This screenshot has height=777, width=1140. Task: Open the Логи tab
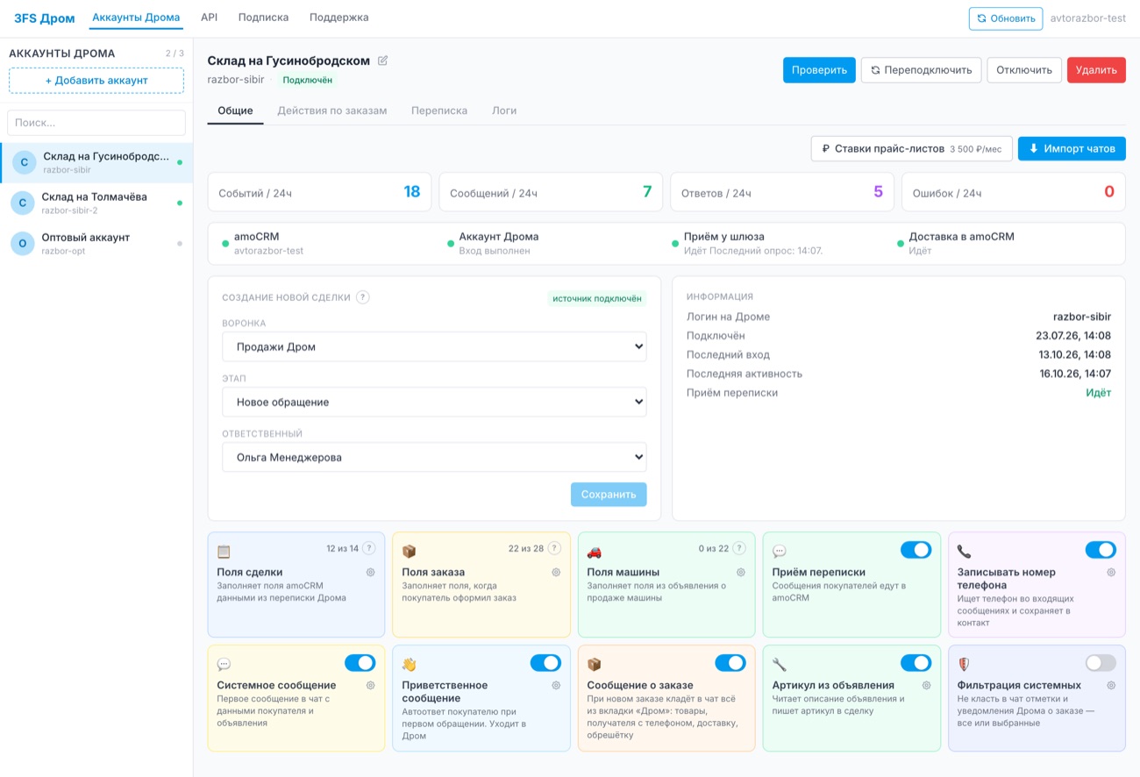pyautogui.click(x=504, y=110)
